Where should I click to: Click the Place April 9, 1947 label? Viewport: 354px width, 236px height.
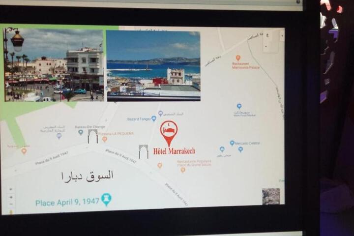67,202
